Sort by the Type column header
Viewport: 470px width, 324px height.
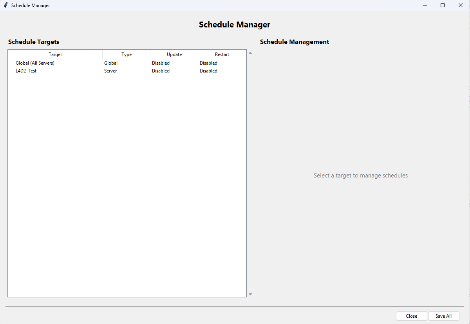click(127, 54)
